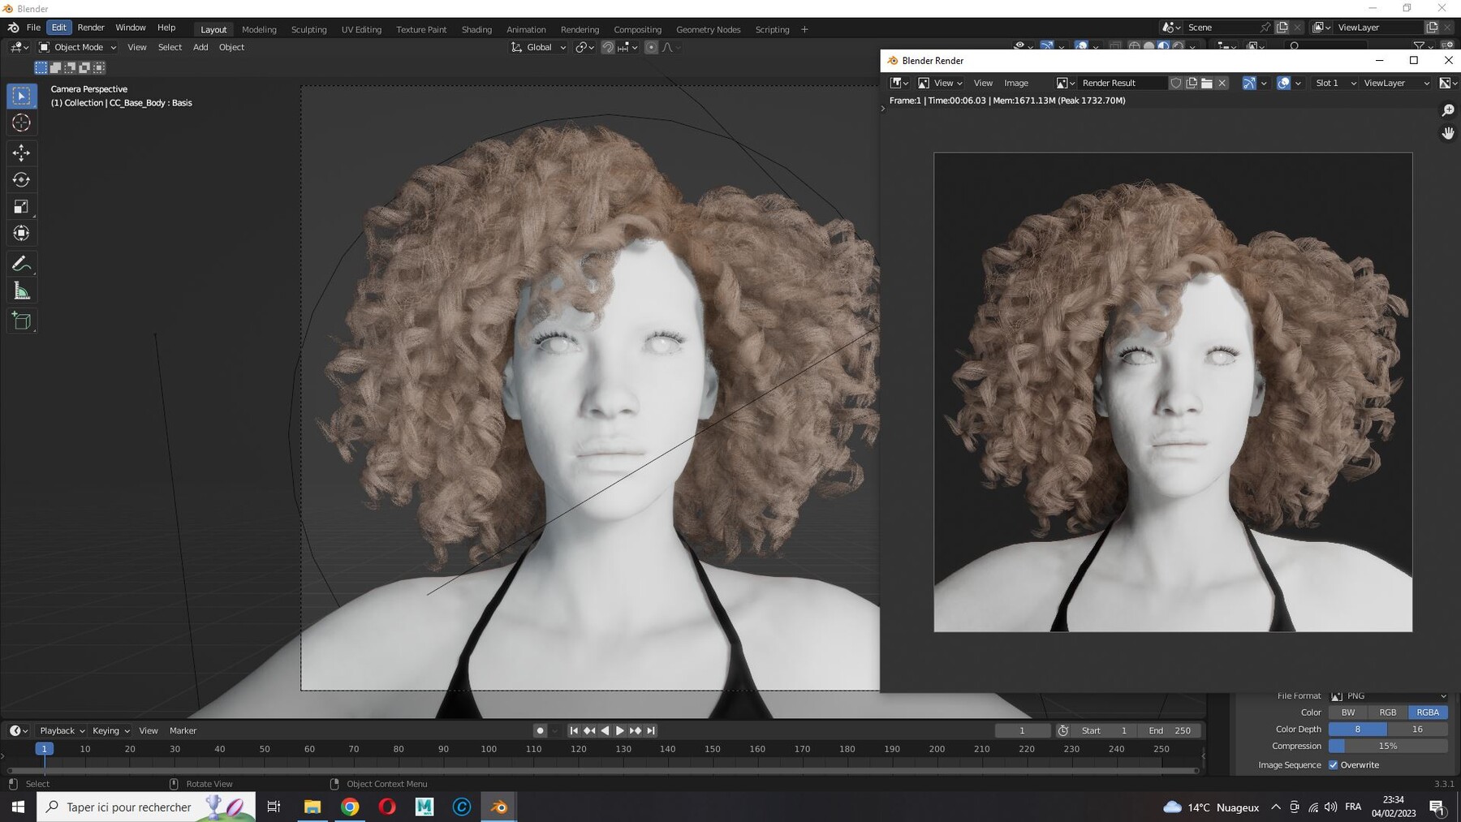The image size is (1461, 822).
Task: Choose the Measure tool
Action: (21, 290)
